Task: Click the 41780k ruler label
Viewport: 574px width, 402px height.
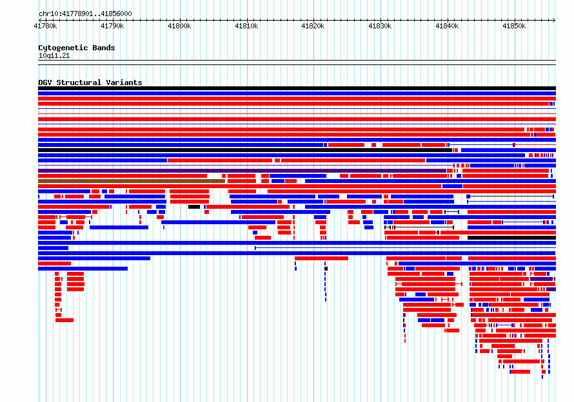Action: [x=45, y=26]
